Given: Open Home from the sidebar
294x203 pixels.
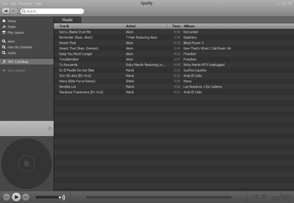Looking at the screenshot, I should click(x=12, y=21).
